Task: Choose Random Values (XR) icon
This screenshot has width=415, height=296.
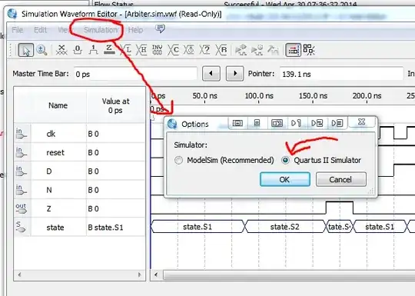Action: [221, 50]
